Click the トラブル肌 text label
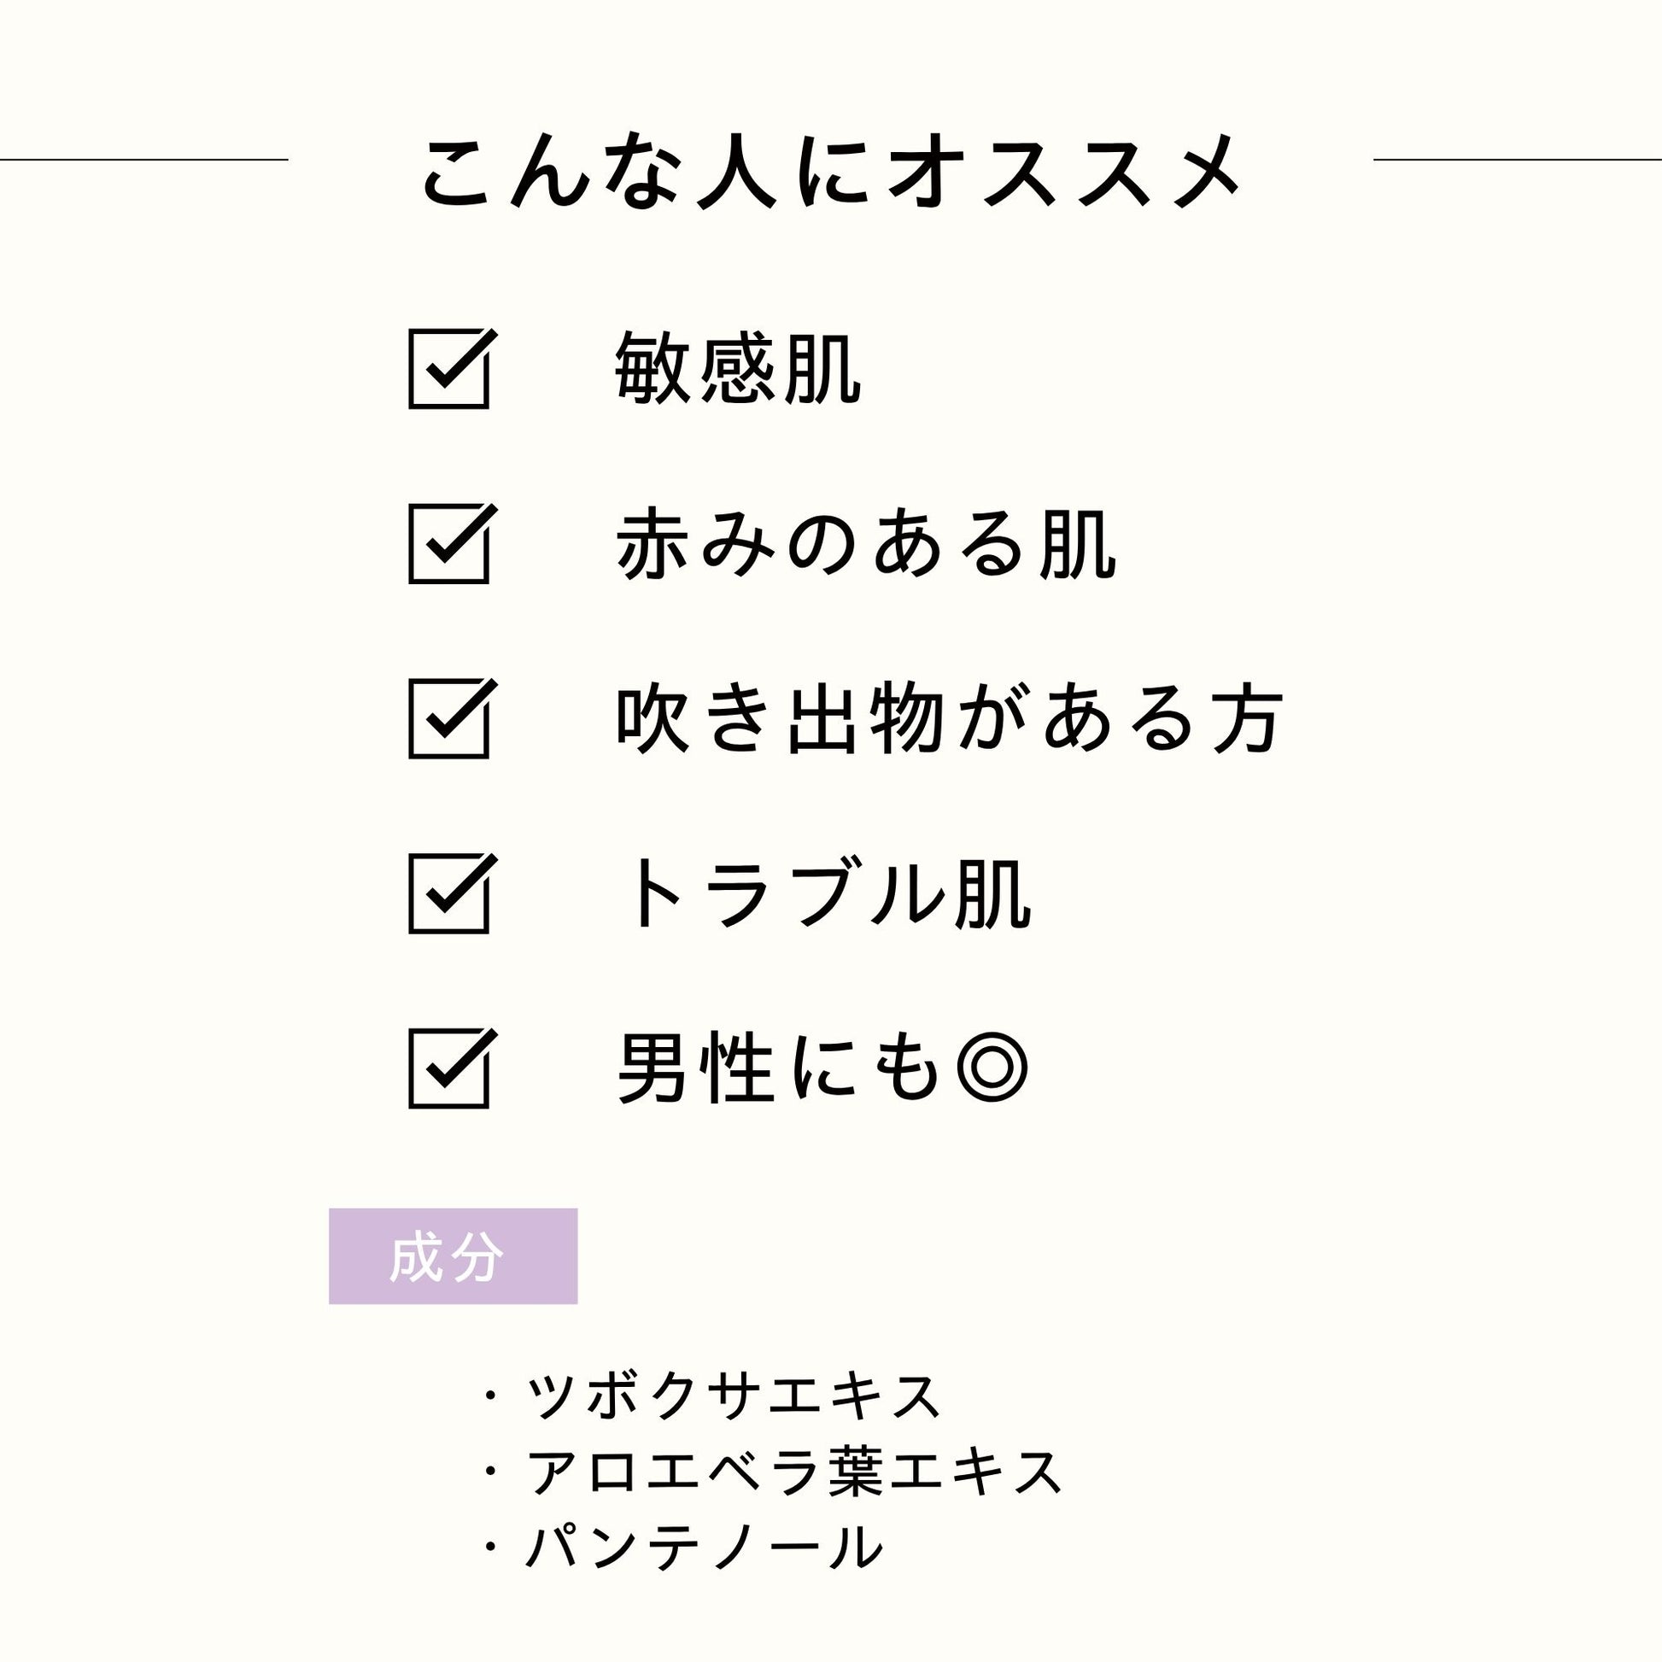 (826, 895)
